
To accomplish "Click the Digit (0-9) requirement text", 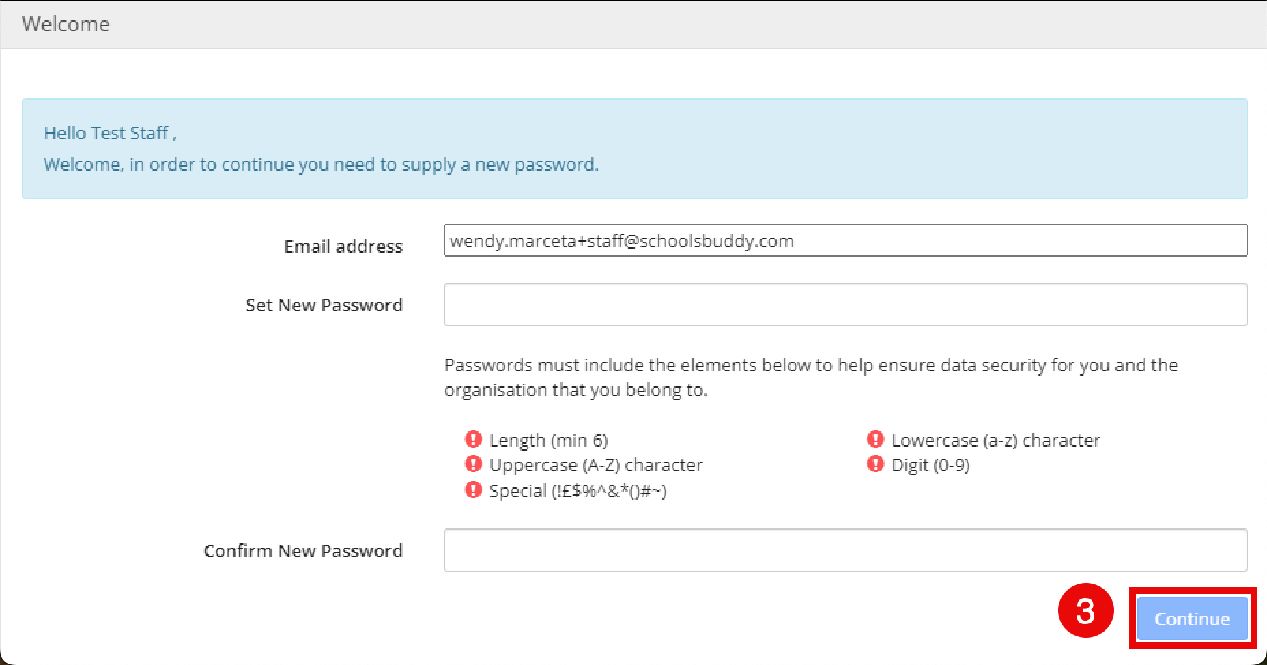I will pos(930,465).
